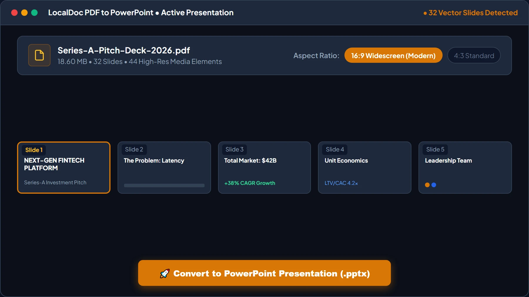Select Slide 1 Next-Gen Fintech Platform thumbnail

(x=64, y=168)
